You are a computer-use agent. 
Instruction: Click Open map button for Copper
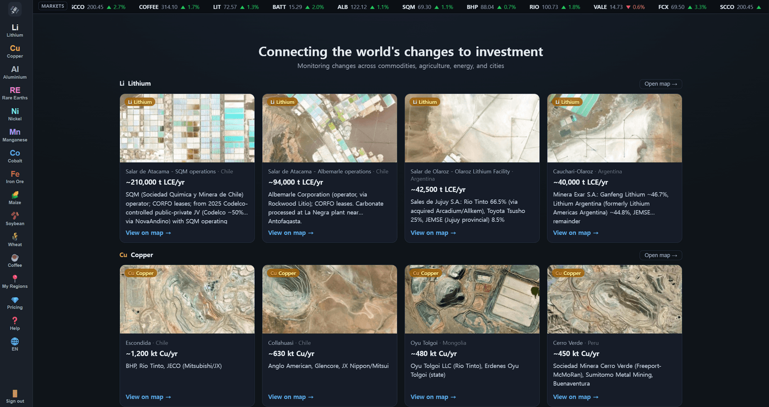661,255
